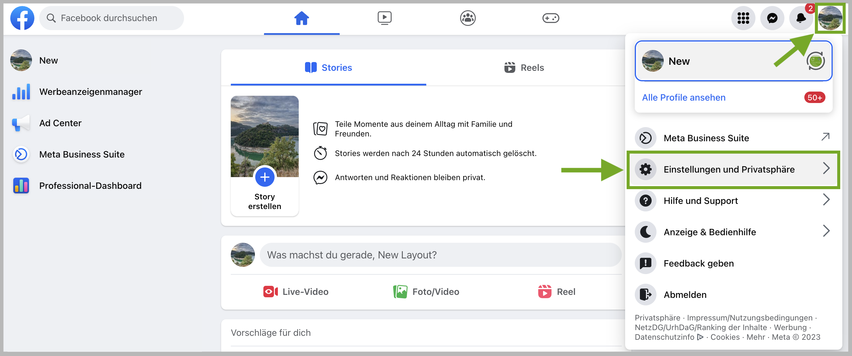Click the Story erstellen plus button

(265, 177)
